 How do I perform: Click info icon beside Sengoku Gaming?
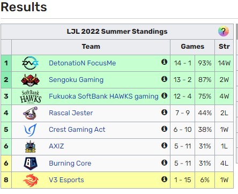pyautogui.click(x=164, y=79)
